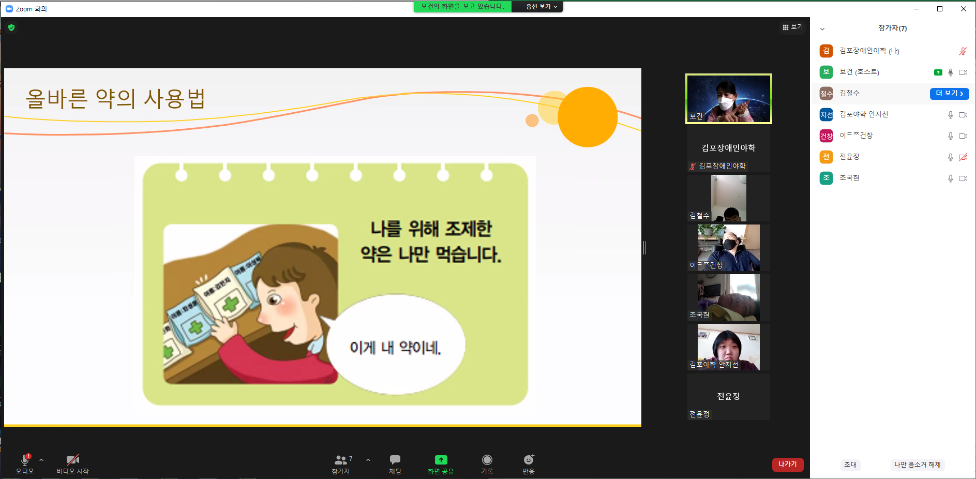The width and height of the screenshot is (976, 479).
Task: Select participant 김포야학 안지선 in list
Action: (x=893, y=114)
